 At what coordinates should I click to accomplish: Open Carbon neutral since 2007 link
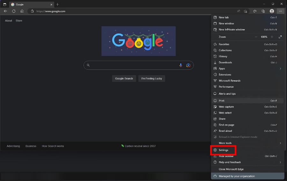tap(138, 146)
